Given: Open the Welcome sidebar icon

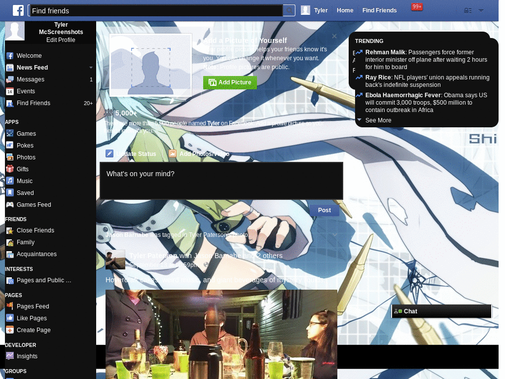Looking at the screenshot, I should [10, 56].
